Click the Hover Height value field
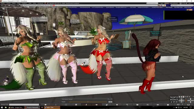 [110, 102]
